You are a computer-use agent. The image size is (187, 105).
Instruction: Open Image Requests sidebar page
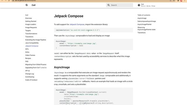point(31,27)
